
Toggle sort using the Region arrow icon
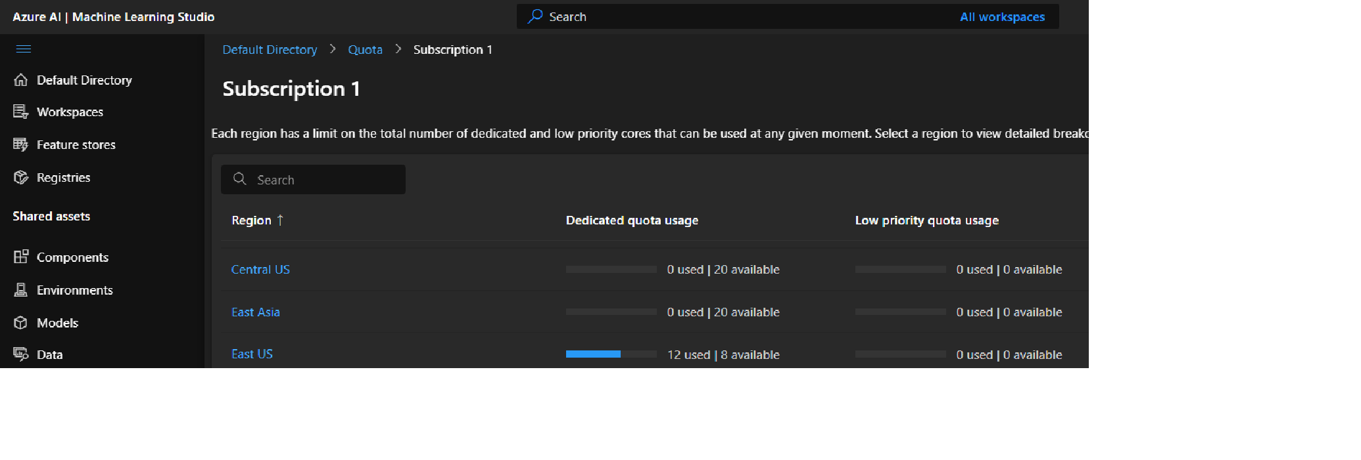[280, 220]
